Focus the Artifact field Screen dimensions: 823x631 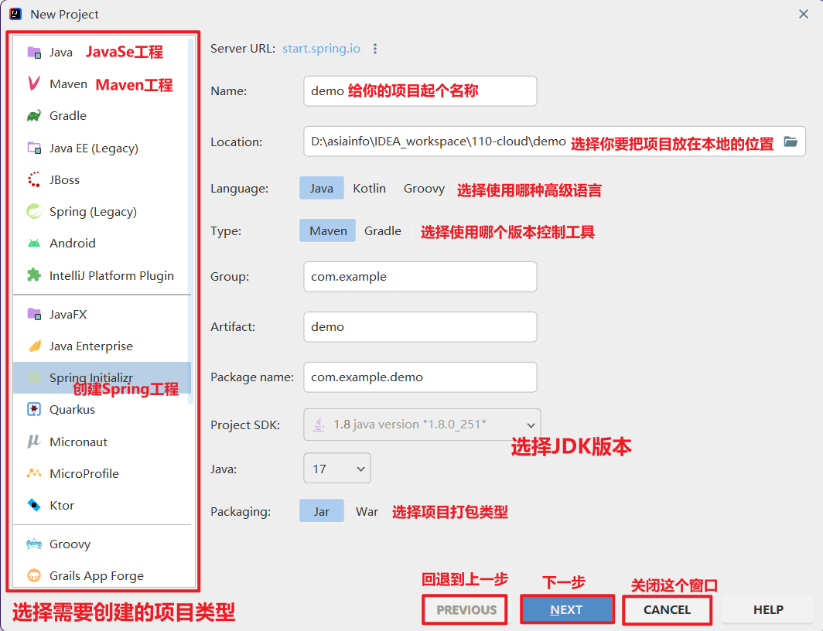pos(421,327)
